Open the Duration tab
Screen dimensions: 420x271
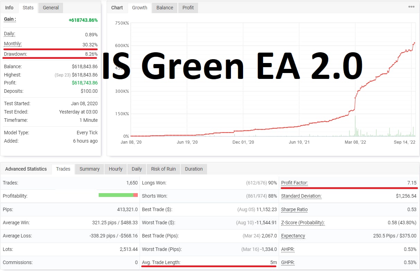pyautogui.click(x=194, y=169)
